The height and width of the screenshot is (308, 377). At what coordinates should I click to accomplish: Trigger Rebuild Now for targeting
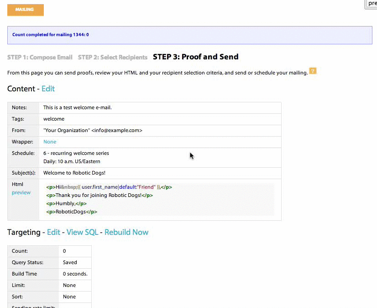pyautogui.click(x=126, y=232)
